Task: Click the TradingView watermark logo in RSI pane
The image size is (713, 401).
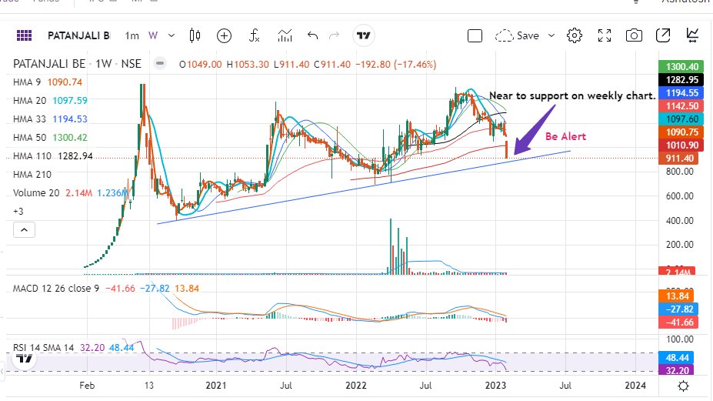Action: point(24,359)
